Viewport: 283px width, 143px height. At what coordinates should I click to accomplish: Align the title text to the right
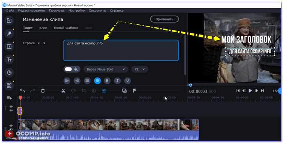pos(77,81)
